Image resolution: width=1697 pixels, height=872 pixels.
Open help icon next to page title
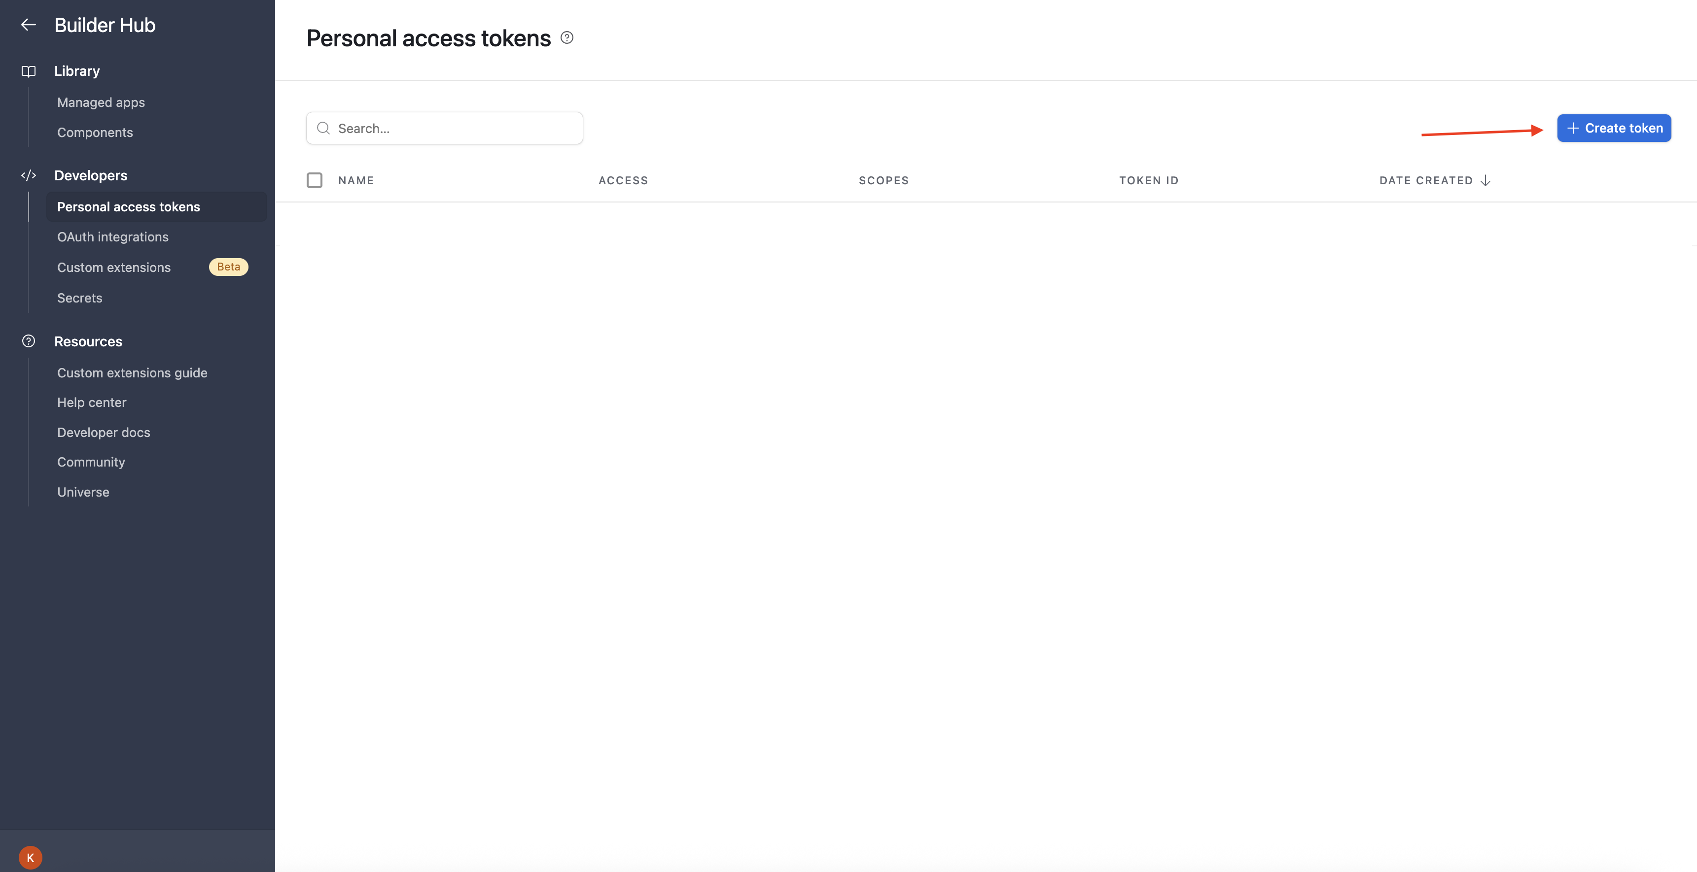[x=566, y=38]
